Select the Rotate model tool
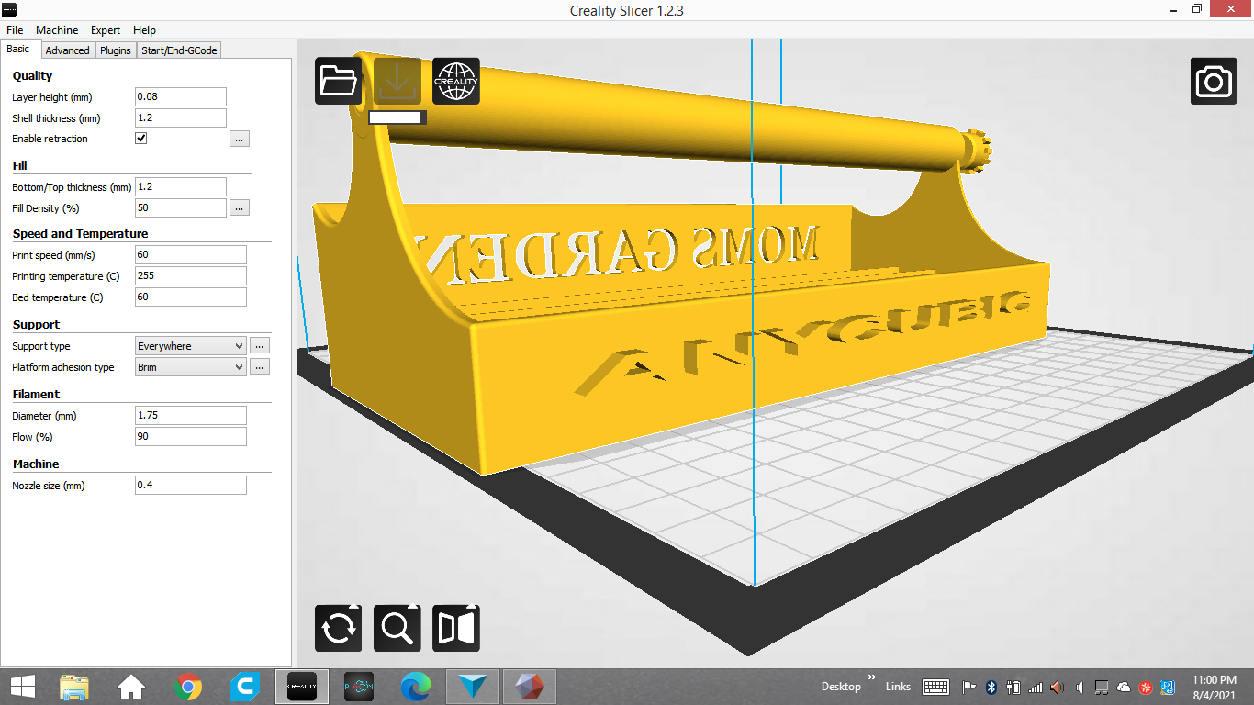The height and width of the screenshot is (705, 1254). click(x=339, y=628)
